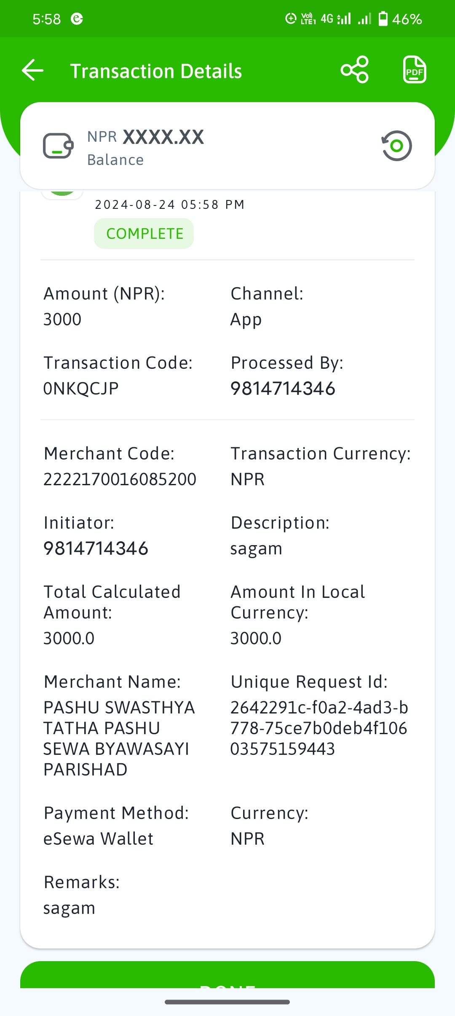Open the share transaction icon
This screenshot has height=1016, width=455.
coord(355,70)
